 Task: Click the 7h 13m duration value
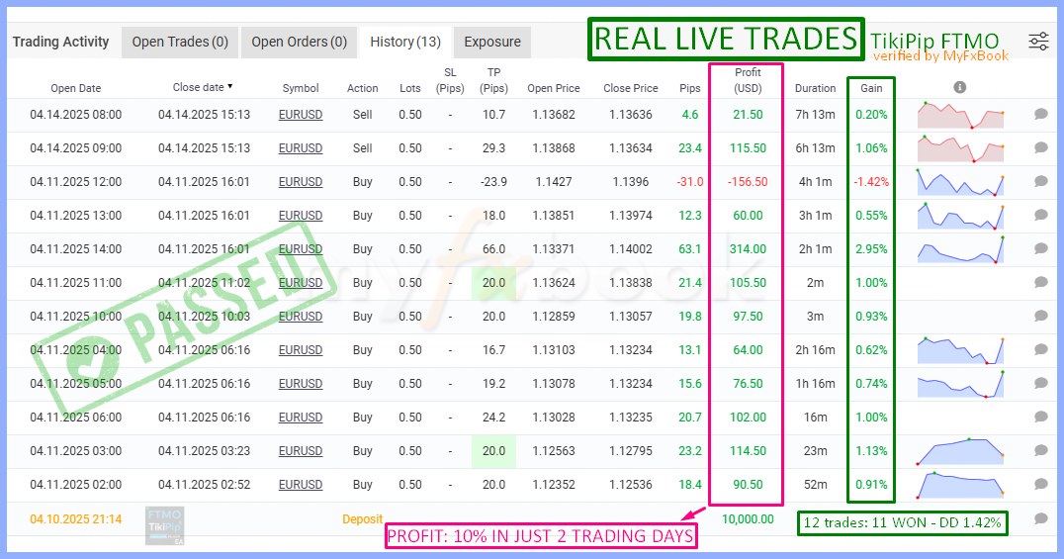click(815, 115)
